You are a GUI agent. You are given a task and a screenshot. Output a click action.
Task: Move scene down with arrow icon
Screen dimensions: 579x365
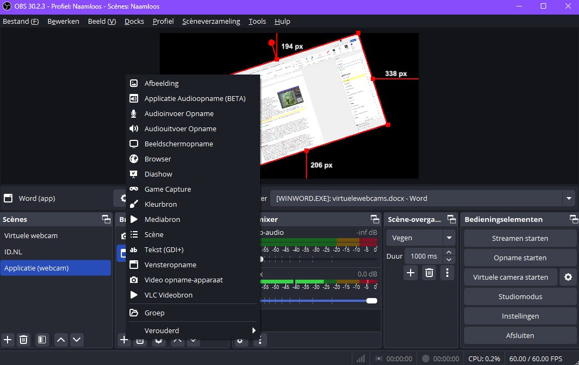point(77,340)
